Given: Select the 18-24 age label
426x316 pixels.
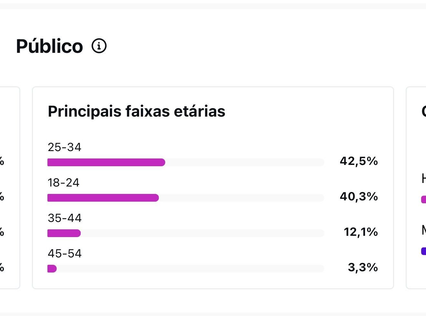Looking at the screenshot, I should tap(63, 183).
